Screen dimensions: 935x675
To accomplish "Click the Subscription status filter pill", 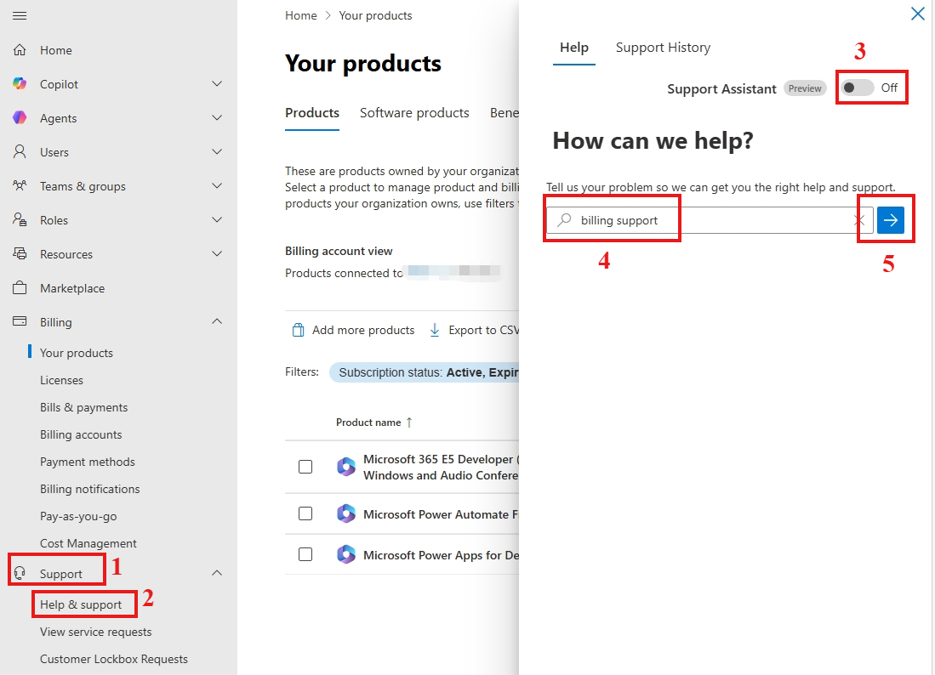I will click(x=425, y=372).
